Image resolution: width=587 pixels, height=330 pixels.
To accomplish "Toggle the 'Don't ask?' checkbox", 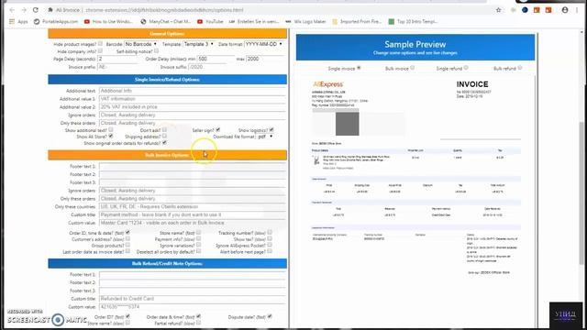I will 164,130.
